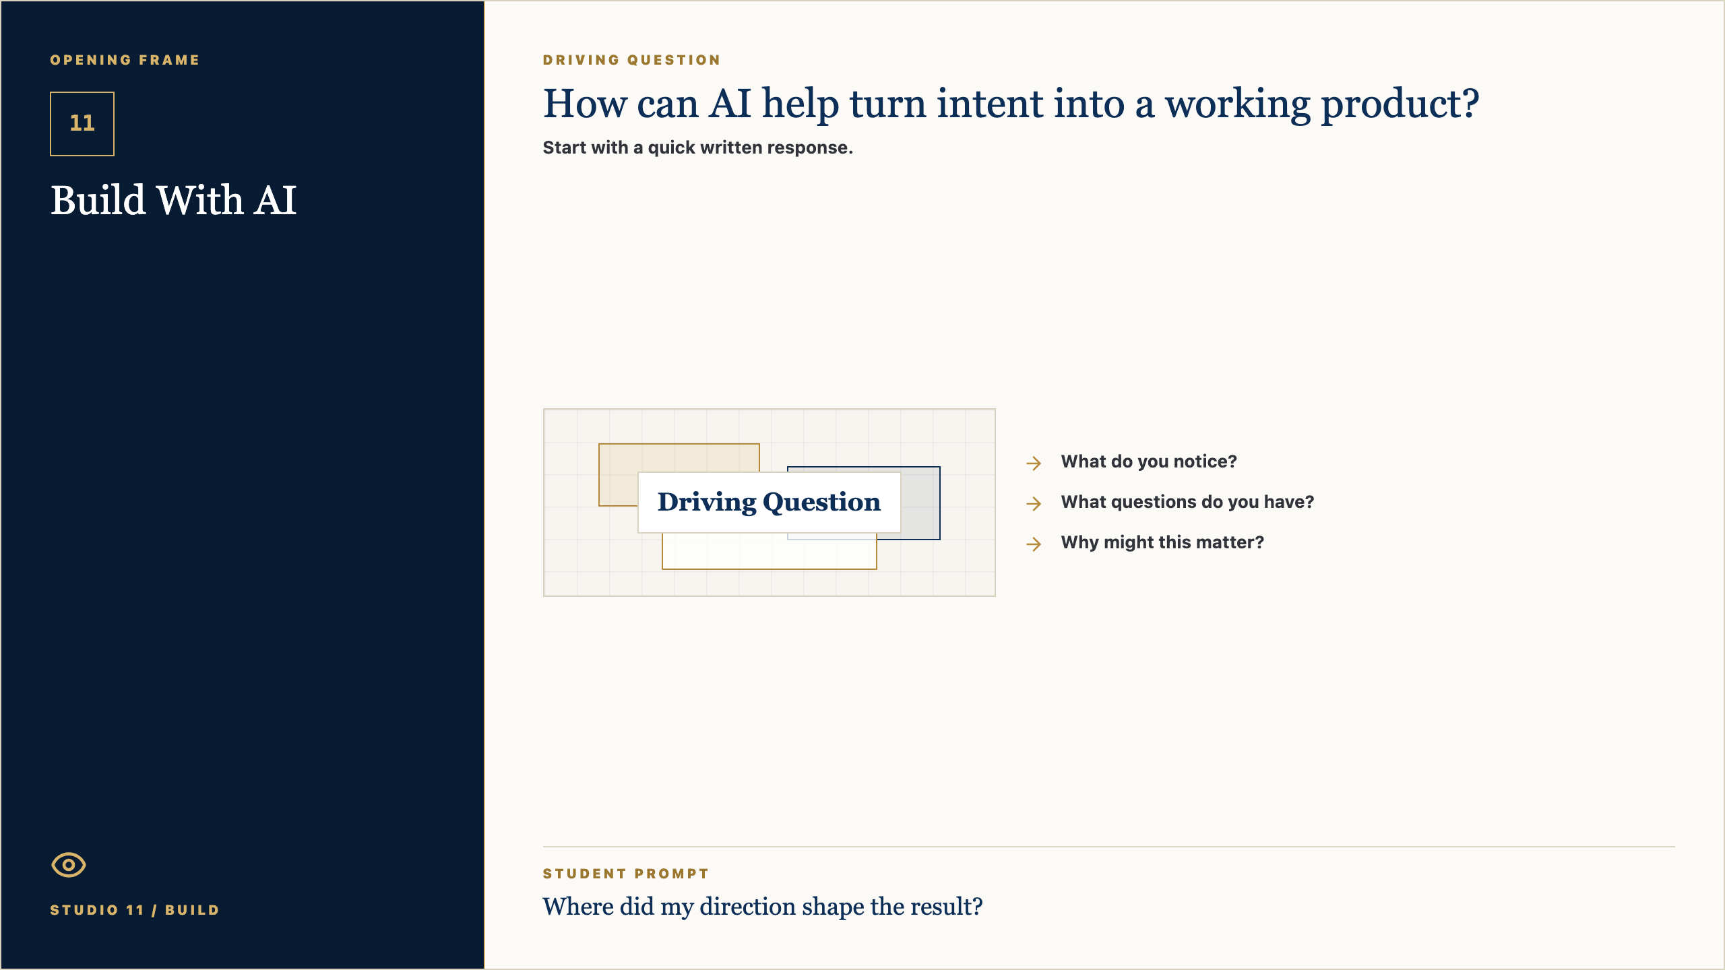Screen dimensions: 1725x970
Task: Select 'Why might this matter?' text
Action: 1162,543
